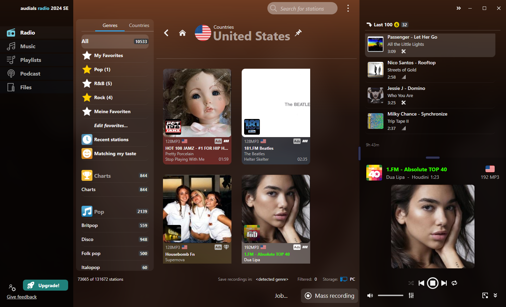
Task: Pin the United States country view
Action: click(298, 32)
